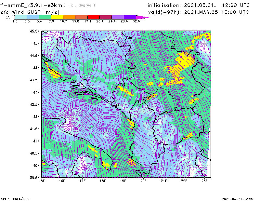Click the 'sfc Wind GUST [m/s]' title

click(30, 12)
